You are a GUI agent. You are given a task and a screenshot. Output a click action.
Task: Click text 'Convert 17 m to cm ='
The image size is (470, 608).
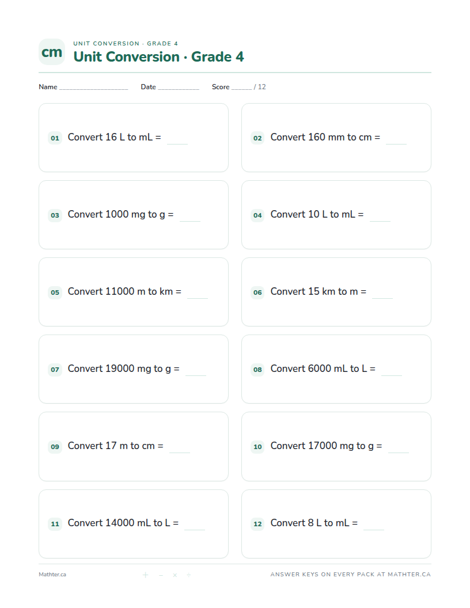click(x=116, y=446)
